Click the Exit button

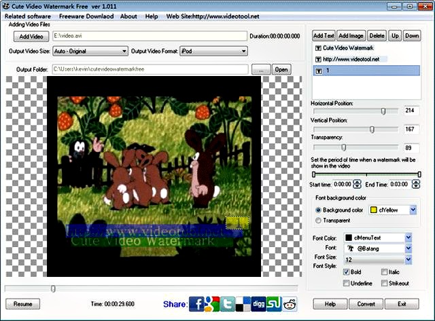[x=402, y=304]
